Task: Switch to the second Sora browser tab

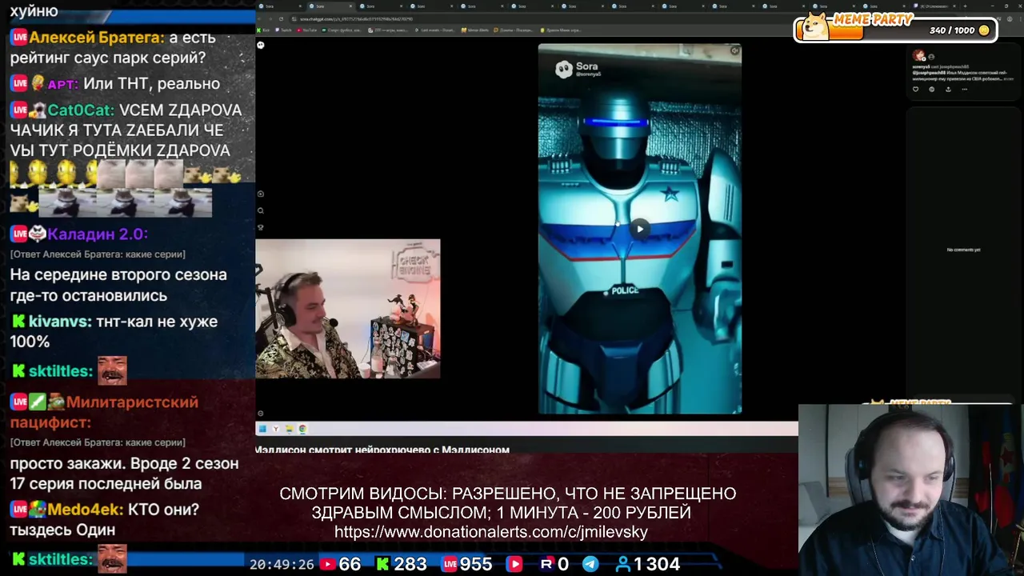Action: tap(330, 6)
